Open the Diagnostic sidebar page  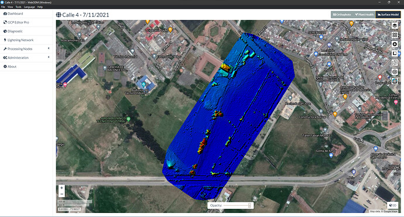[26, 31]
